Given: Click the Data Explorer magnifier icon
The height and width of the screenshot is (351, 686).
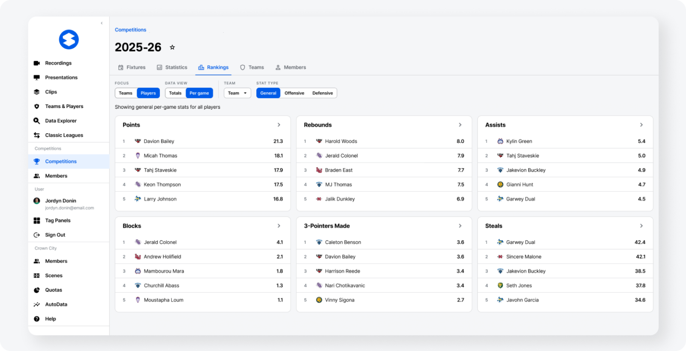Looking at the screenshot, I should [37, 121].
